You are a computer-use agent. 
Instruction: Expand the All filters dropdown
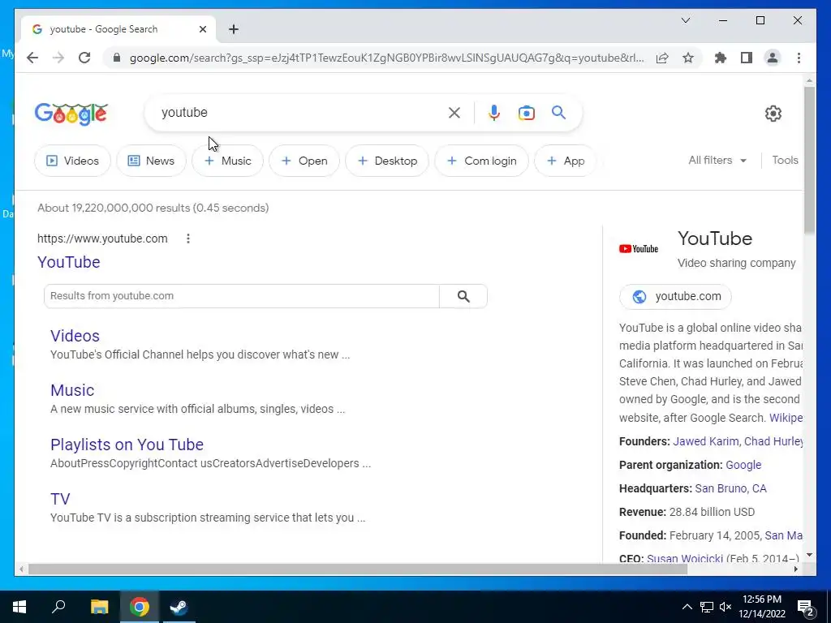(x=717, y=160)
